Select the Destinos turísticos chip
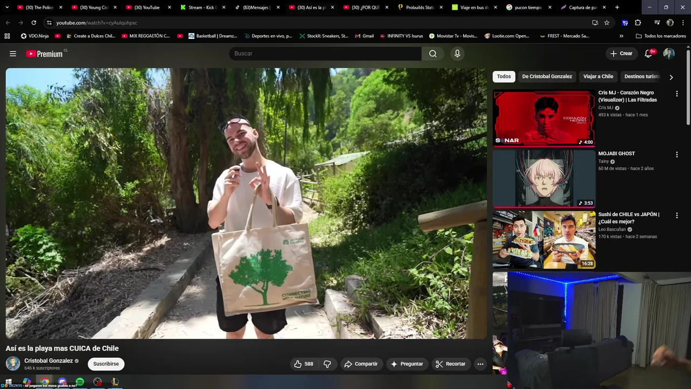 [x=642, y=77]
